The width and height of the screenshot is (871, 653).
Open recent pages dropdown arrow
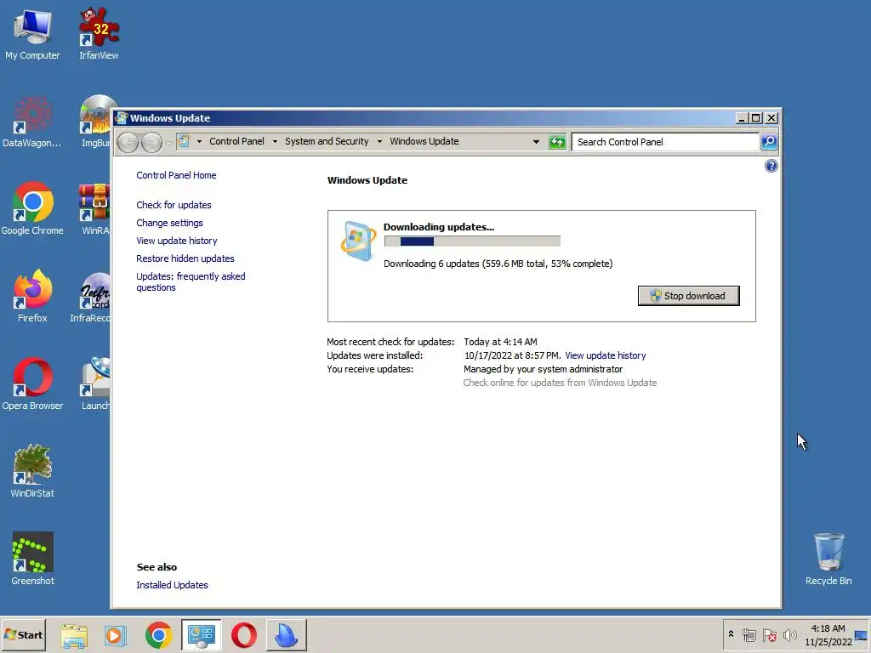click(169, 143)
